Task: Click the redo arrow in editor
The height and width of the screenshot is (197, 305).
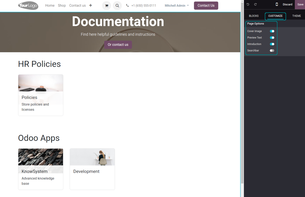Action: click(x=255, y=5)
